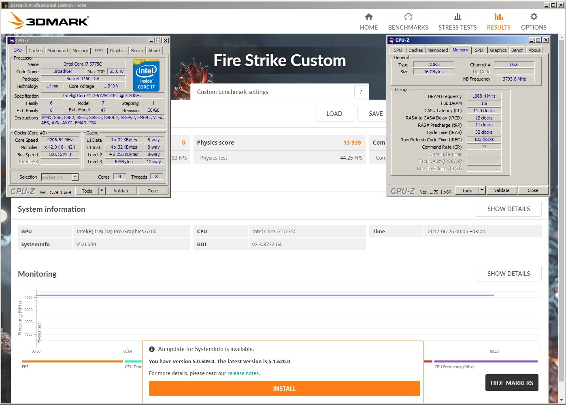Click the SAVE button
Image resolution: width=566 pixels, height=405 pixels.
click(372, 114)
